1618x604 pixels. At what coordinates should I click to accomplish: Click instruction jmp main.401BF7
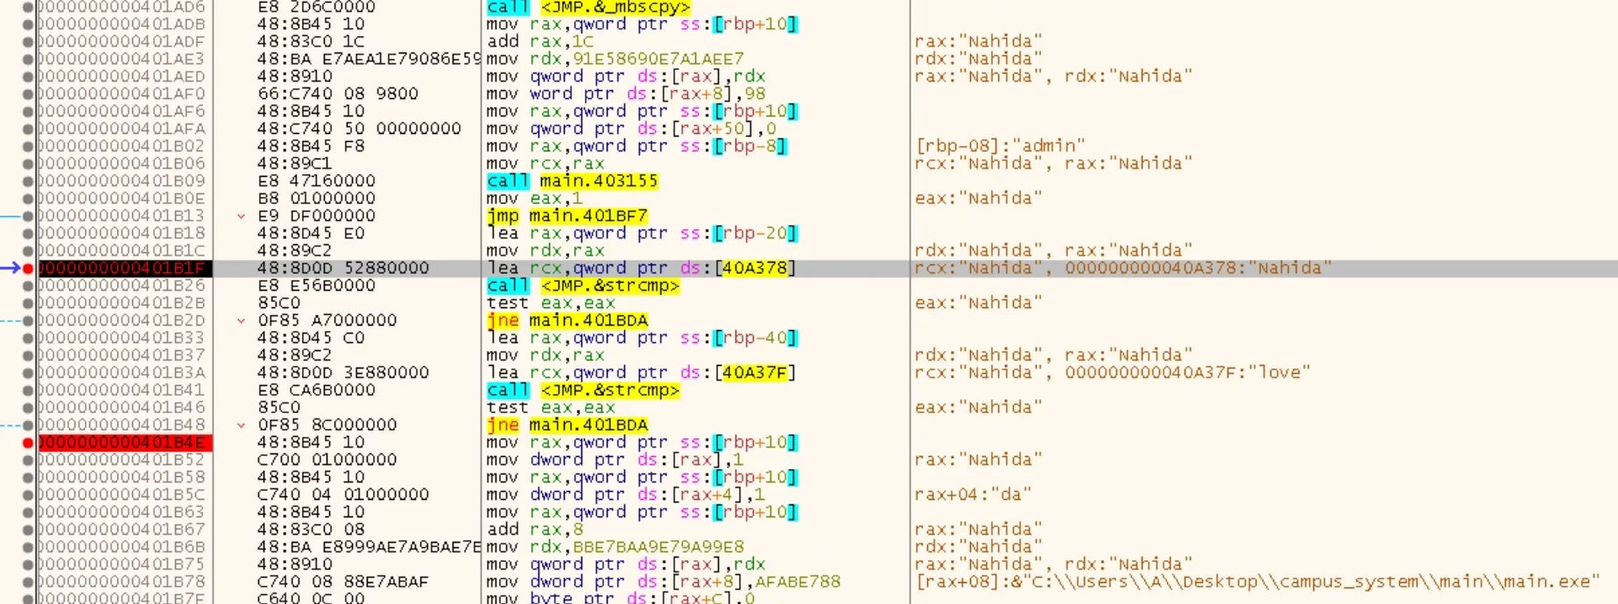pyautogui.click(x=567, y=216)
